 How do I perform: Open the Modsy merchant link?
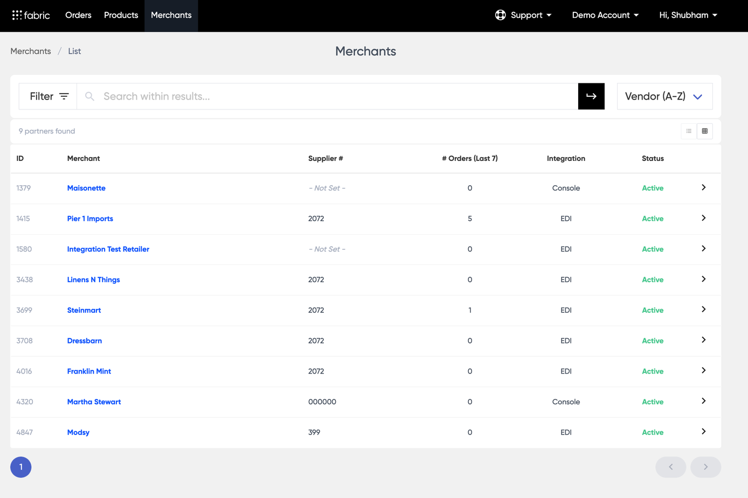[78, 432]
